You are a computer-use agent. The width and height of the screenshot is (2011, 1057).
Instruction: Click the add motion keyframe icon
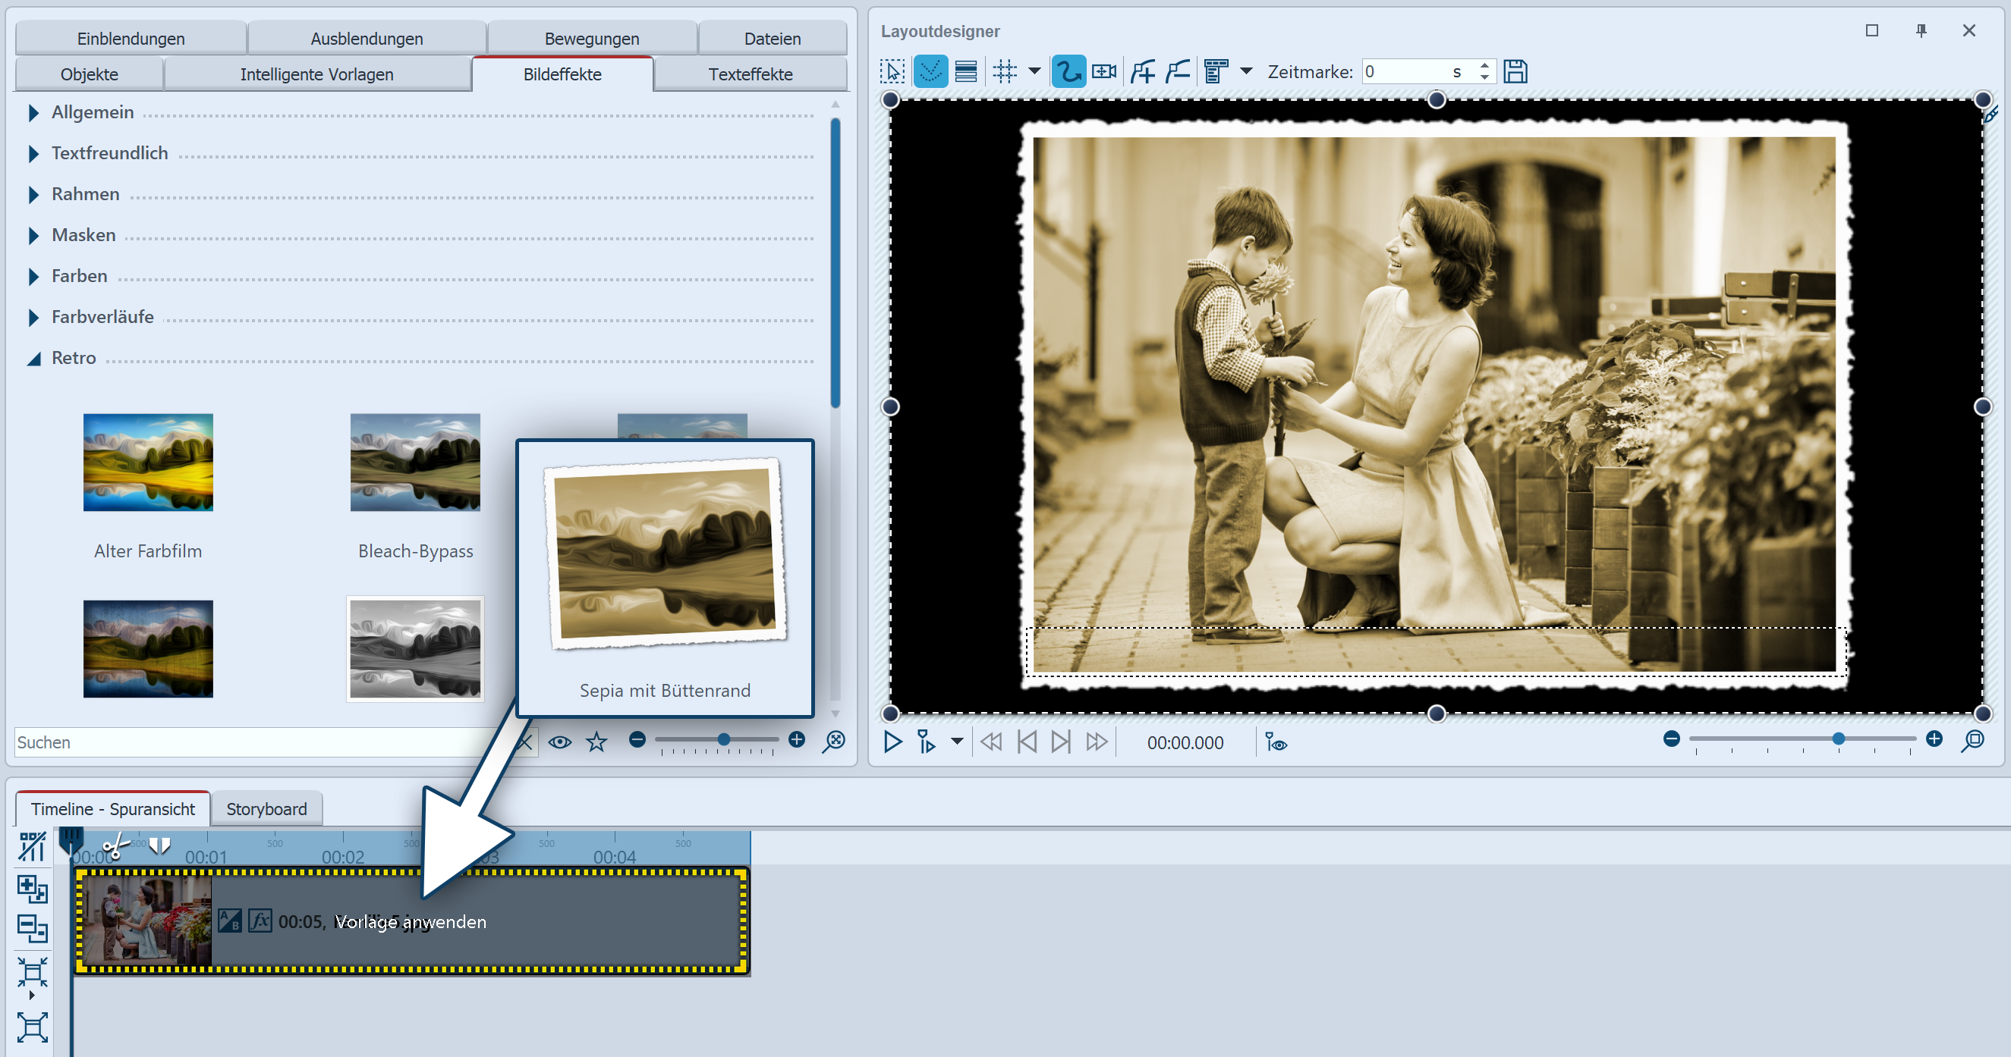[1144, 72]
